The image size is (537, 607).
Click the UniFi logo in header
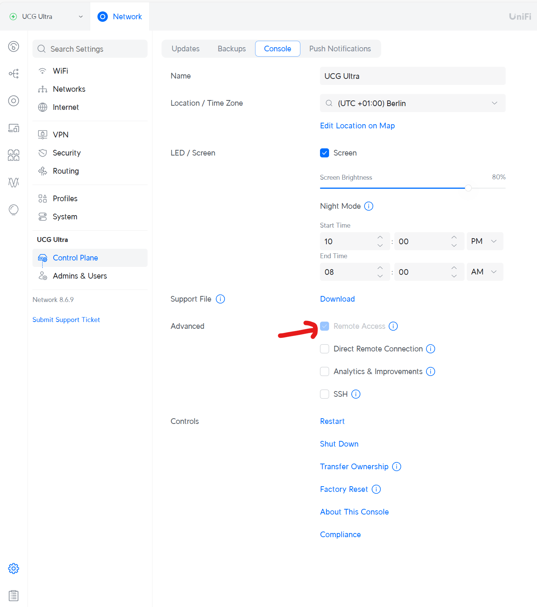[520, 17]
